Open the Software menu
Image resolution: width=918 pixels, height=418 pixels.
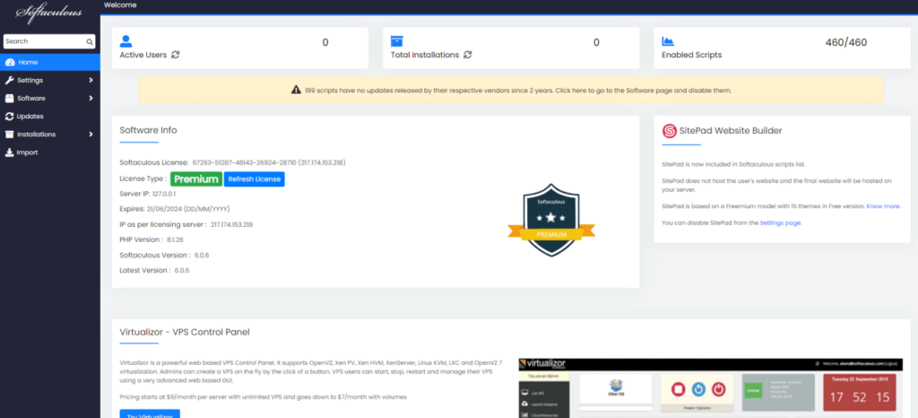tap(50, 99)
